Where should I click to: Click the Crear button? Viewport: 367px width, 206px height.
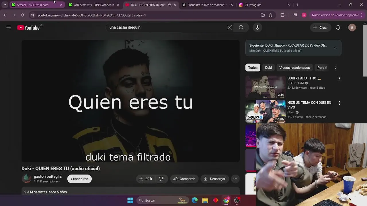tap(320, 27)
